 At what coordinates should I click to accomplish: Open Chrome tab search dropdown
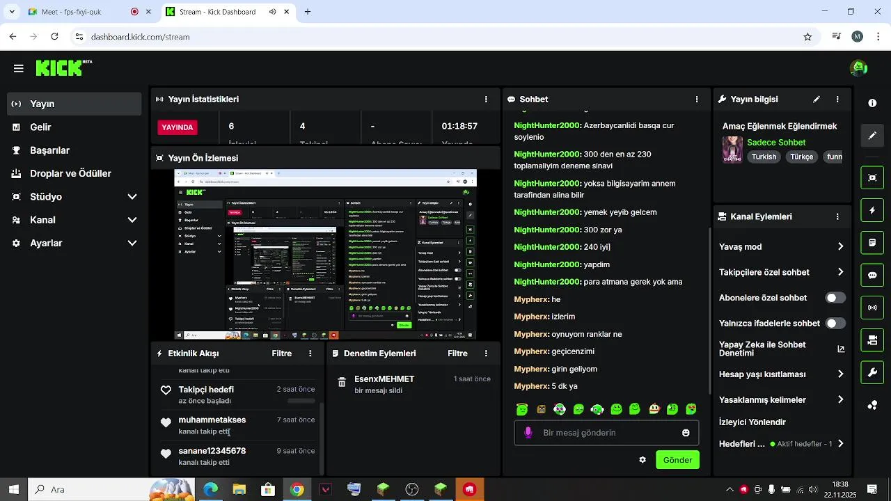click(11, 12)
